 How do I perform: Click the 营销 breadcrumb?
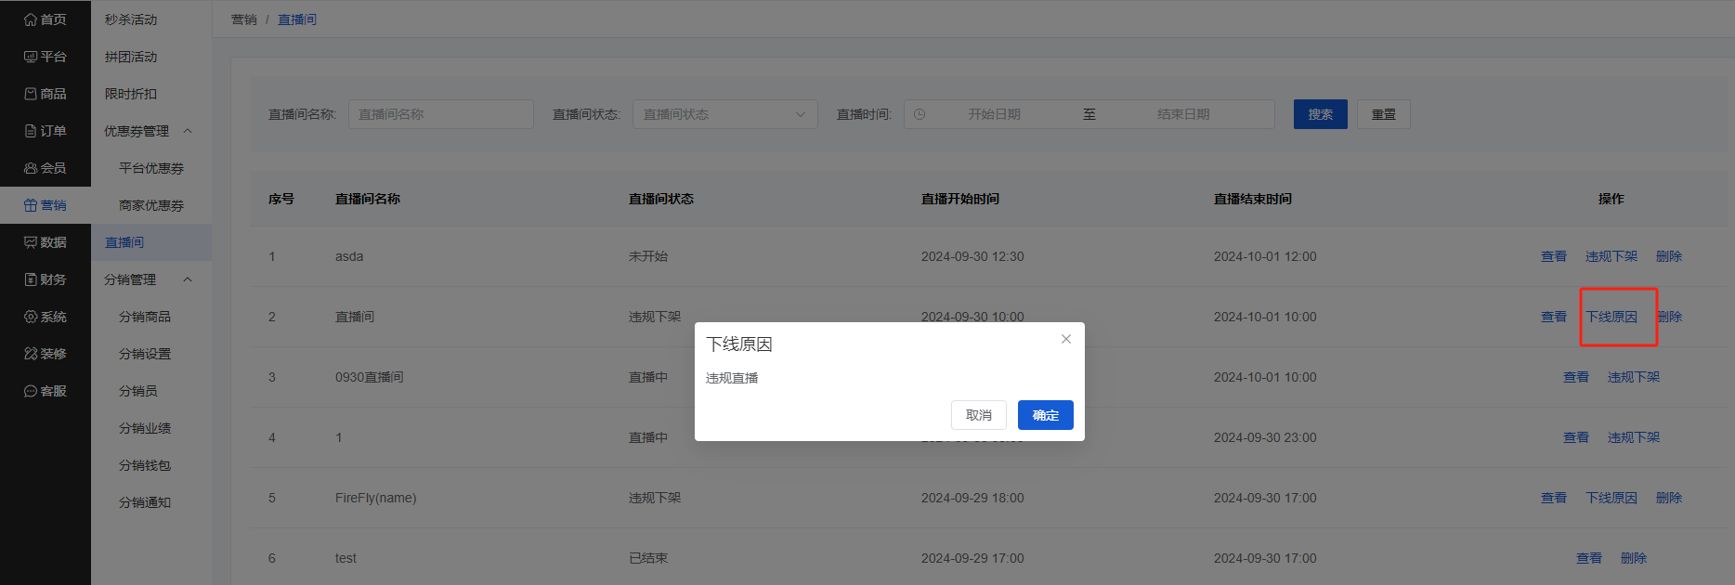(x=244, y=19)
